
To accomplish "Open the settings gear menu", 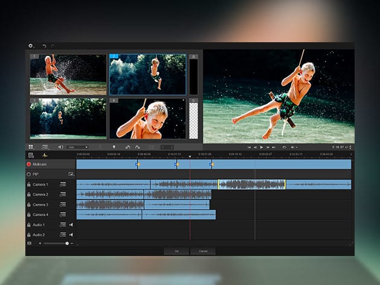I will 31,46.
